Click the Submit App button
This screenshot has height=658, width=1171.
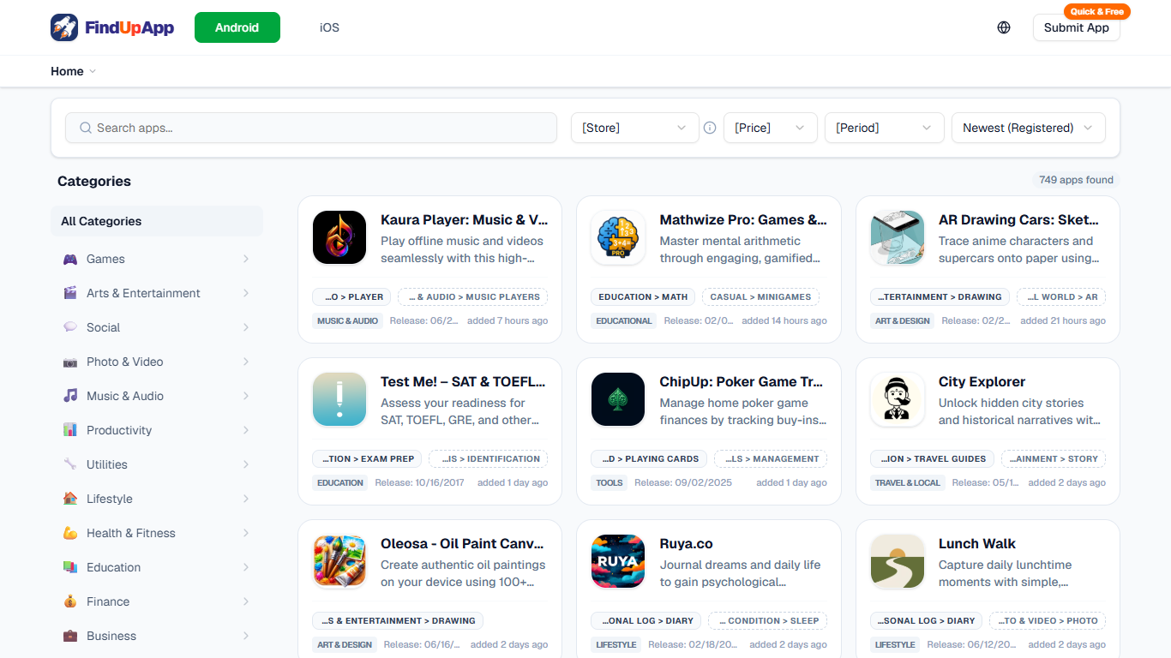pos(1077,27)
